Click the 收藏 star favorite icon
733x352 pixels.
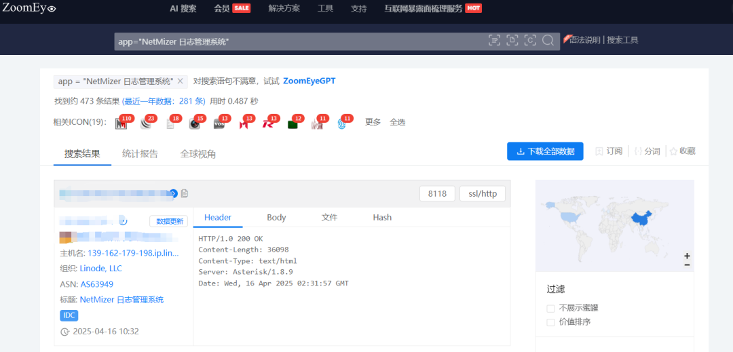pos(674,151)
